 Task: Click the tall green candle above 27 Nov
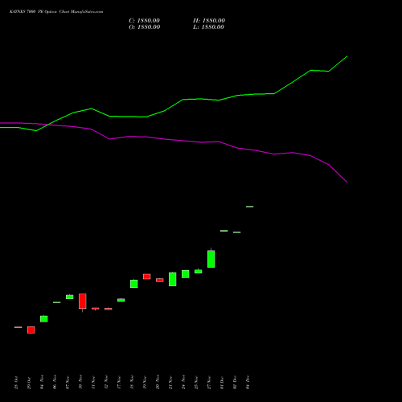click(211, 259)
